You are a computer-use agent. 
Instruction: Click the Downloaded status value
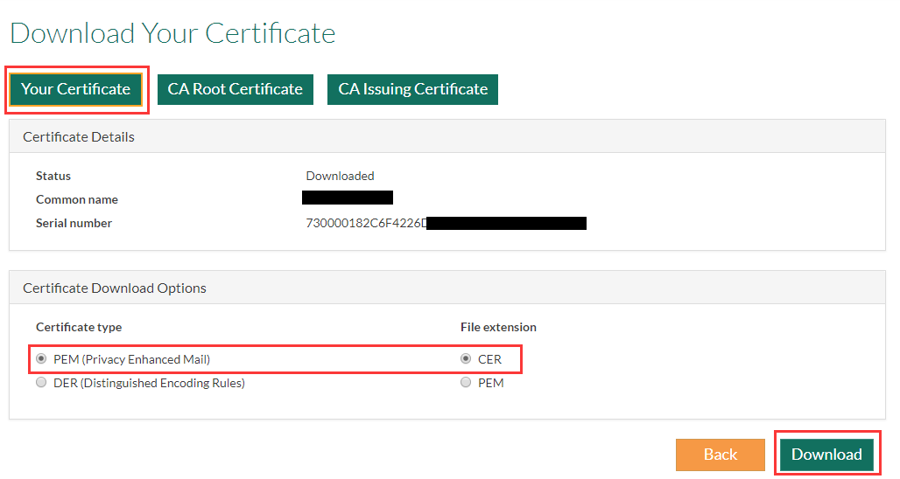pos(340,176)
